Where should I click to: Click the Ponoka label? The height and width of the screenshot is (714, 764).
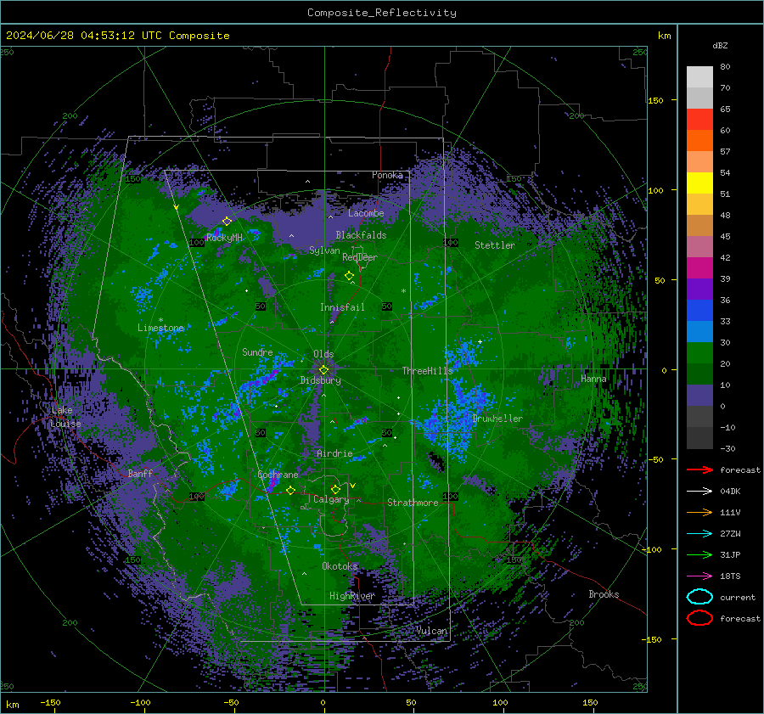tap(387, 175)
